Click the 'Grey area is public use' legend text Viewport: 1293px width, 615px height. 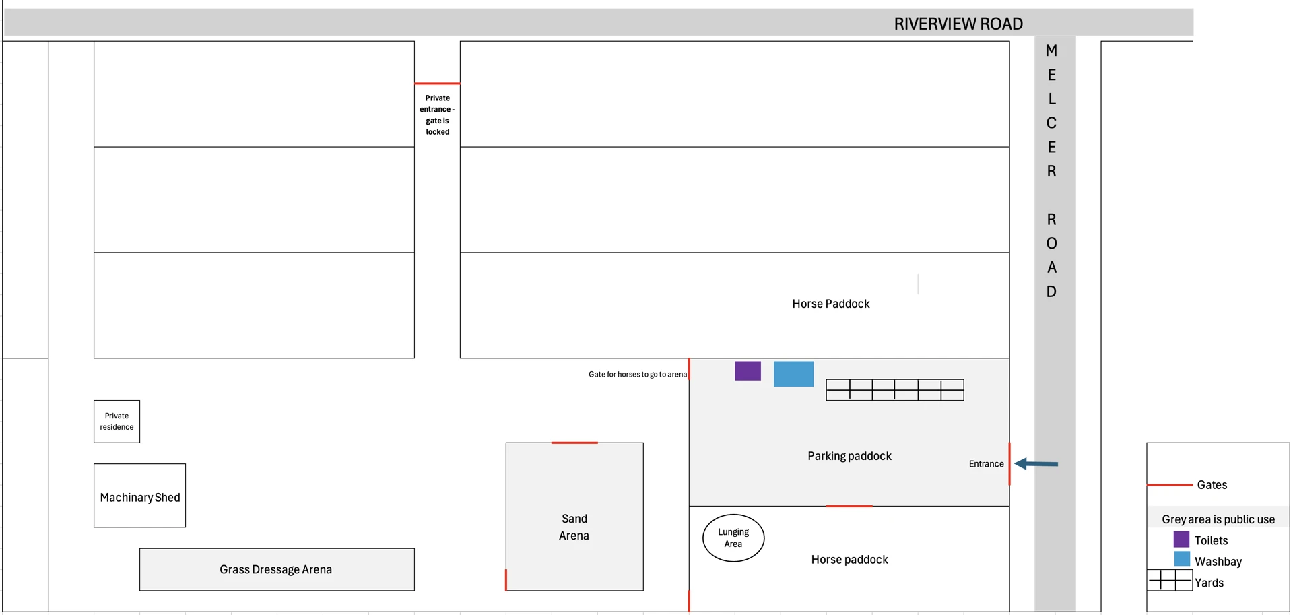coord(1218,519)
